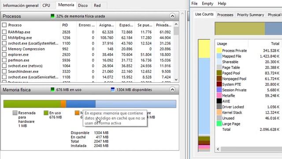This screenshot has height=159, width=282.
Task: Click the Nonpaged Pool brown swatch
Action: click(x=219, y=79)
